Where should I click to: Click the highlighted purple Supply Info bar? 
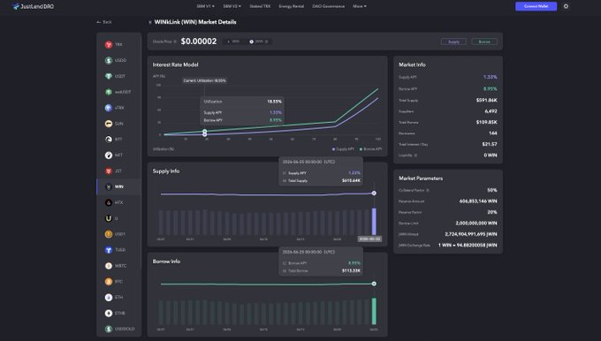pyautogui.click(x=374, y=222)
